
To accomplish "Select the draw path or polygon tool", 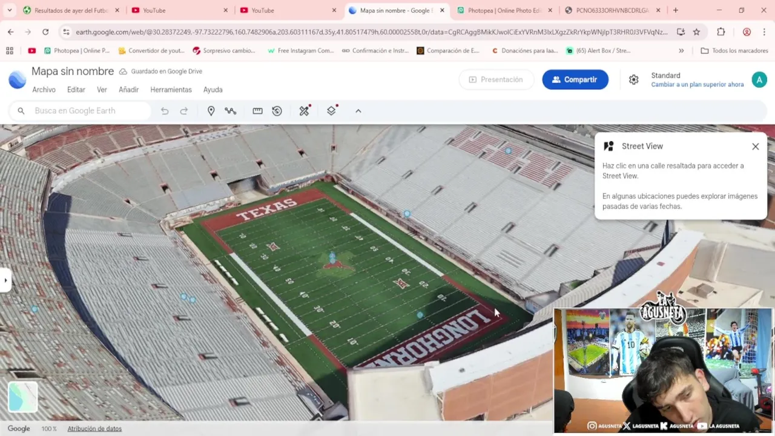I will pyautogui.click(x=231, y=111).
